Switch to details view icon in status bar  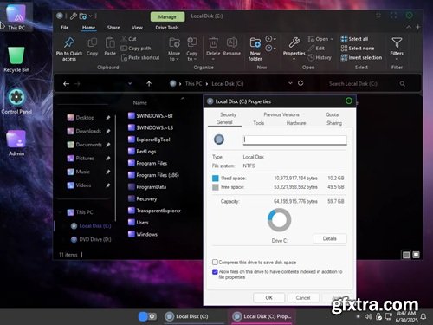[x=406, y=255]
